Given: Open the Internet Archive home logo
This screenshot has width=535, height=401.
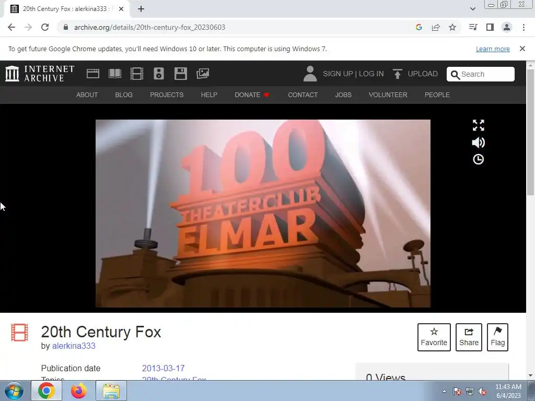Looking at the screenshot, I should (40, 74).
